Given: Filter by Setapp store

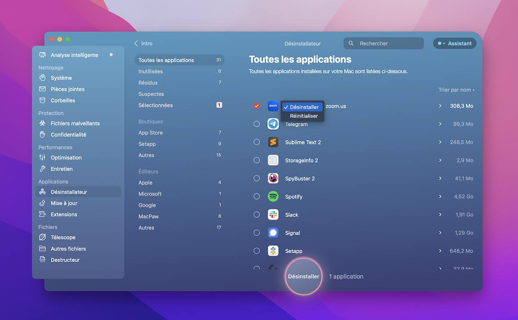Looking at the screenshot, I should click(x=179, y=144).
